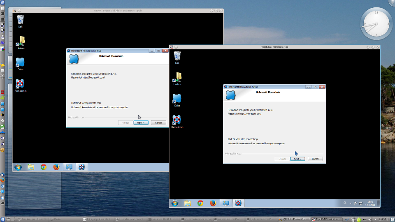Screen dimensions: 395x222
Task: Open TightVNC window menu icon in titlebar
Action: [172, 47]
